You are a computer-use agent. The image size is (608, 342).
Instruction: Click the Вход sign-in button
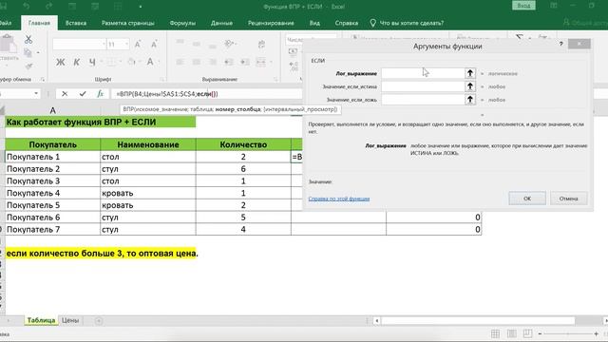pyautogui.click(x=523, y=6)
